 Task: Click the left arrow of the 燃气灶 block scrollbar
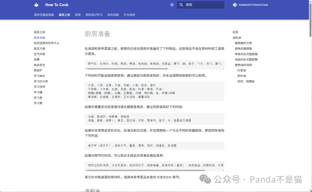click(x=86, y=69)
